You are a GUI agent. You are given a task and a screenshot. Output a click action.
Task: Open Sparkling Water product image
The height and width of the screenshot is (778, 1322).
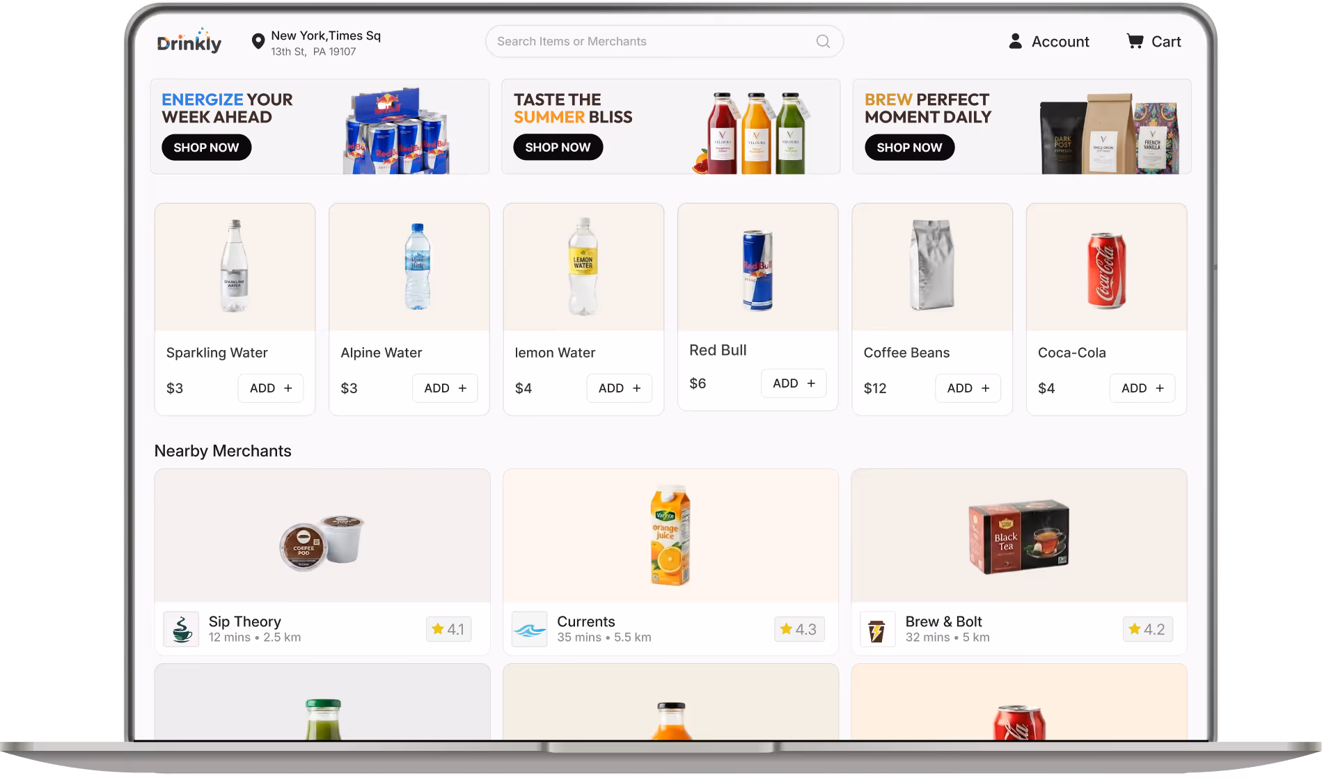[235, 267]
